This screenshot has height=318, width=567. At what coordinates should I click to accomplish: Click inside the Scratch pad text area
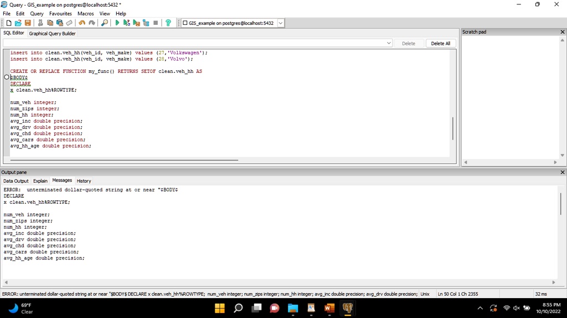511,97
